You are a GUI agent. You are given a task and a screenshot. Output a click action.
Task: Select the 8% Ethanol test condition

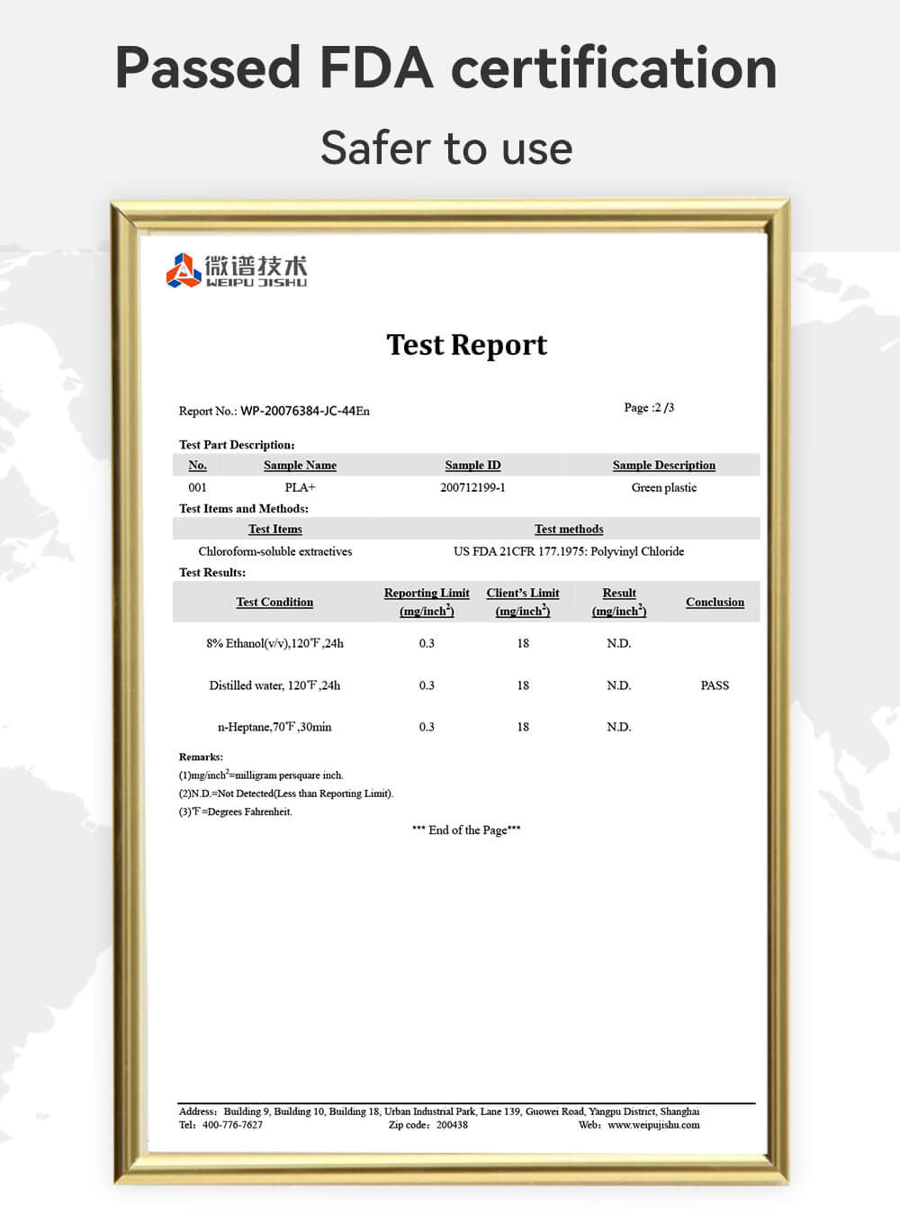click(x=274, y=643)
